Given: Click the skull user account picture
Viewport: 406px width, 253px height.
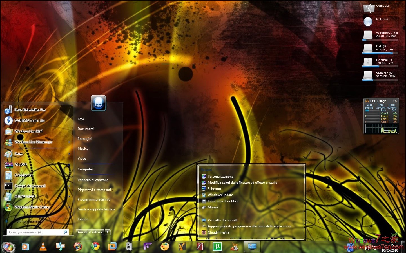Looking at the screenshot, I should 98,103.
